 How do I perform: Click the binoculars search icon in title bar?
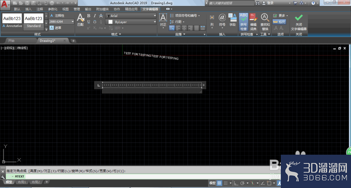coord(258,3)
